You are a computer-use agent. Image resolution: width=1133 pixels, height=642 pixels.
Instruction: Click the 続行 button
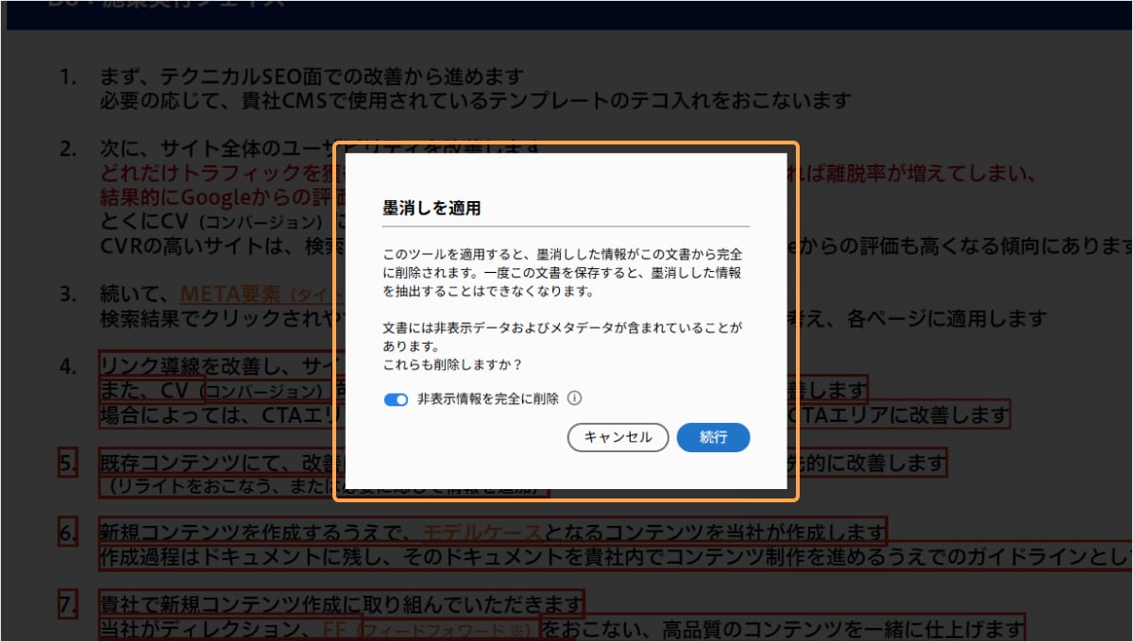713,437
